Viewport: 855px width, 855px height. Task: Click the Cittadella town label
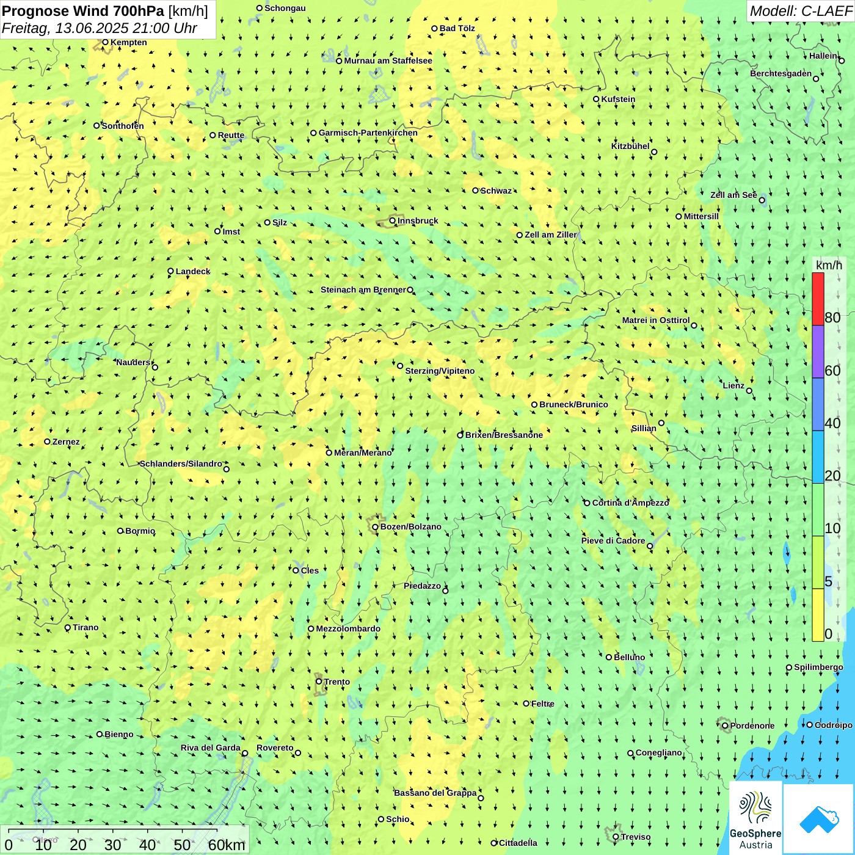518,843
